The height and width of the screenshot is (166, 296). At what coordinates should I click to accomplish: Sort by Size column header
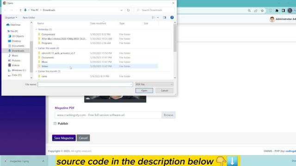tap(146, 24)
